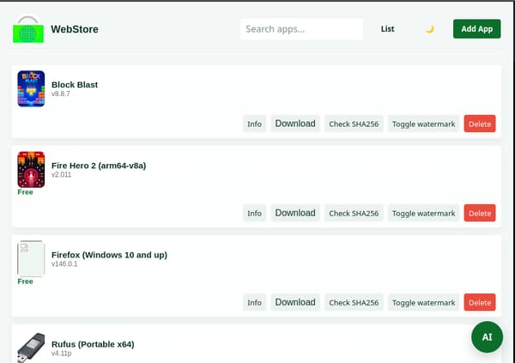Click the WebStore shopping bag logo
The height and width of the screenshot is (363, 515).
(x=28, y=29)
